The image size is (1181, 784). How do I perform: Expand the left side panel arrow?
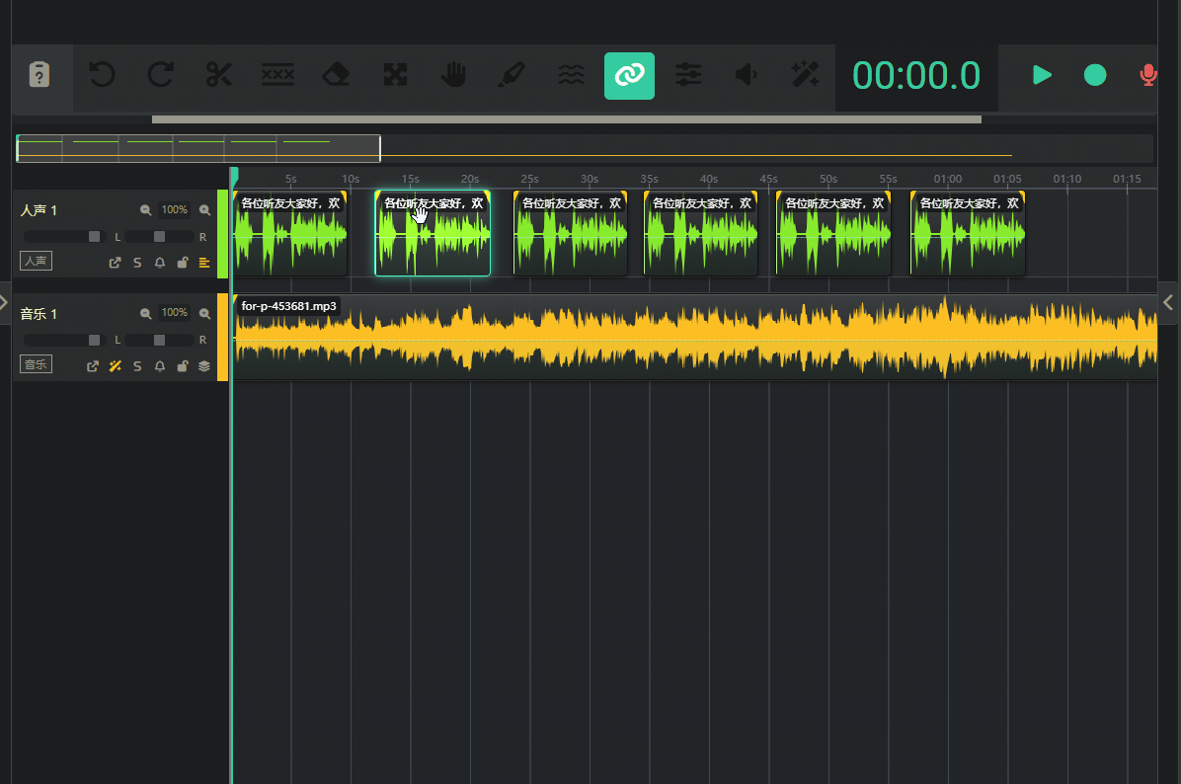click(x=5, y=302)
